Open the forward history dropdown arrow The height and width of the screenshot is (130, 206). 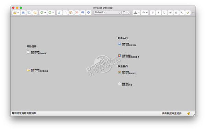(x=53, y=13)
